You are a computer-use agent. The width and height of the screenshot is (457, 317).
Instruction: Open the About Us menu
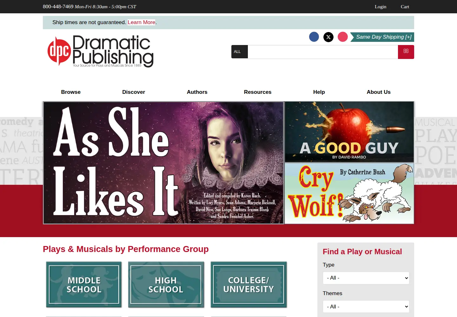[379, 92]
